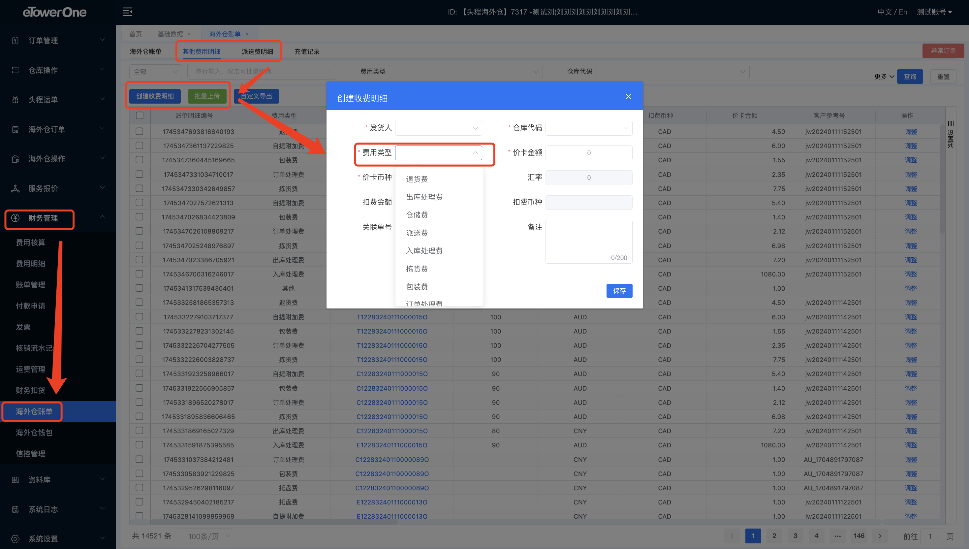Go to page 146
This screenshot has width=969, height=549.
859,536
